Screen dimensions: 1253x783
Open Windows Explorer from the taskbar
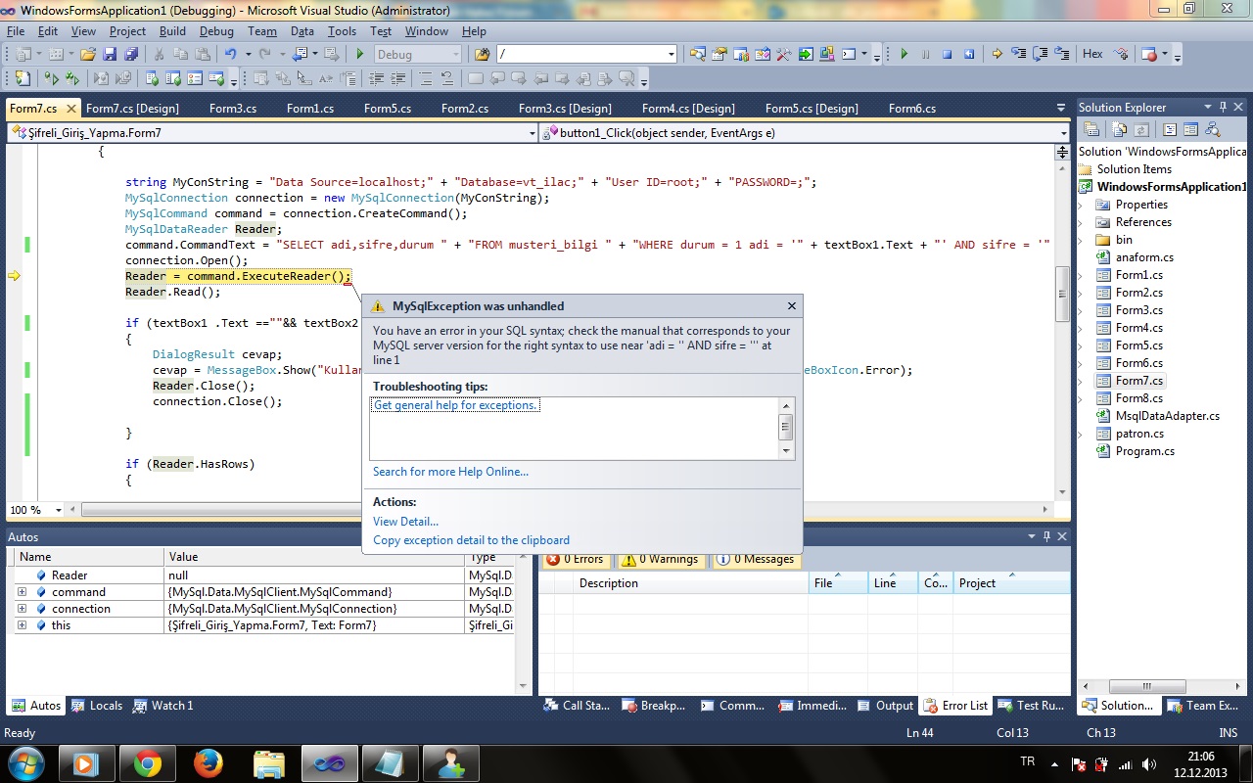click(269, 763)
